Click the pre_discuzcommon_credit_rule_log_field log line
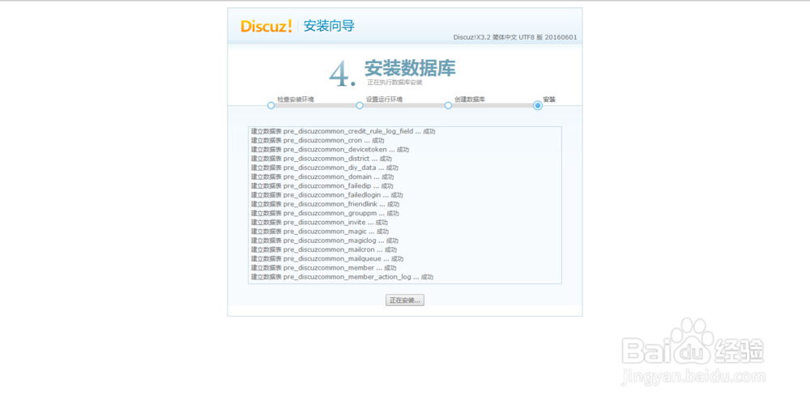Screen dimensions: 810x404 (x=343, y=131)
